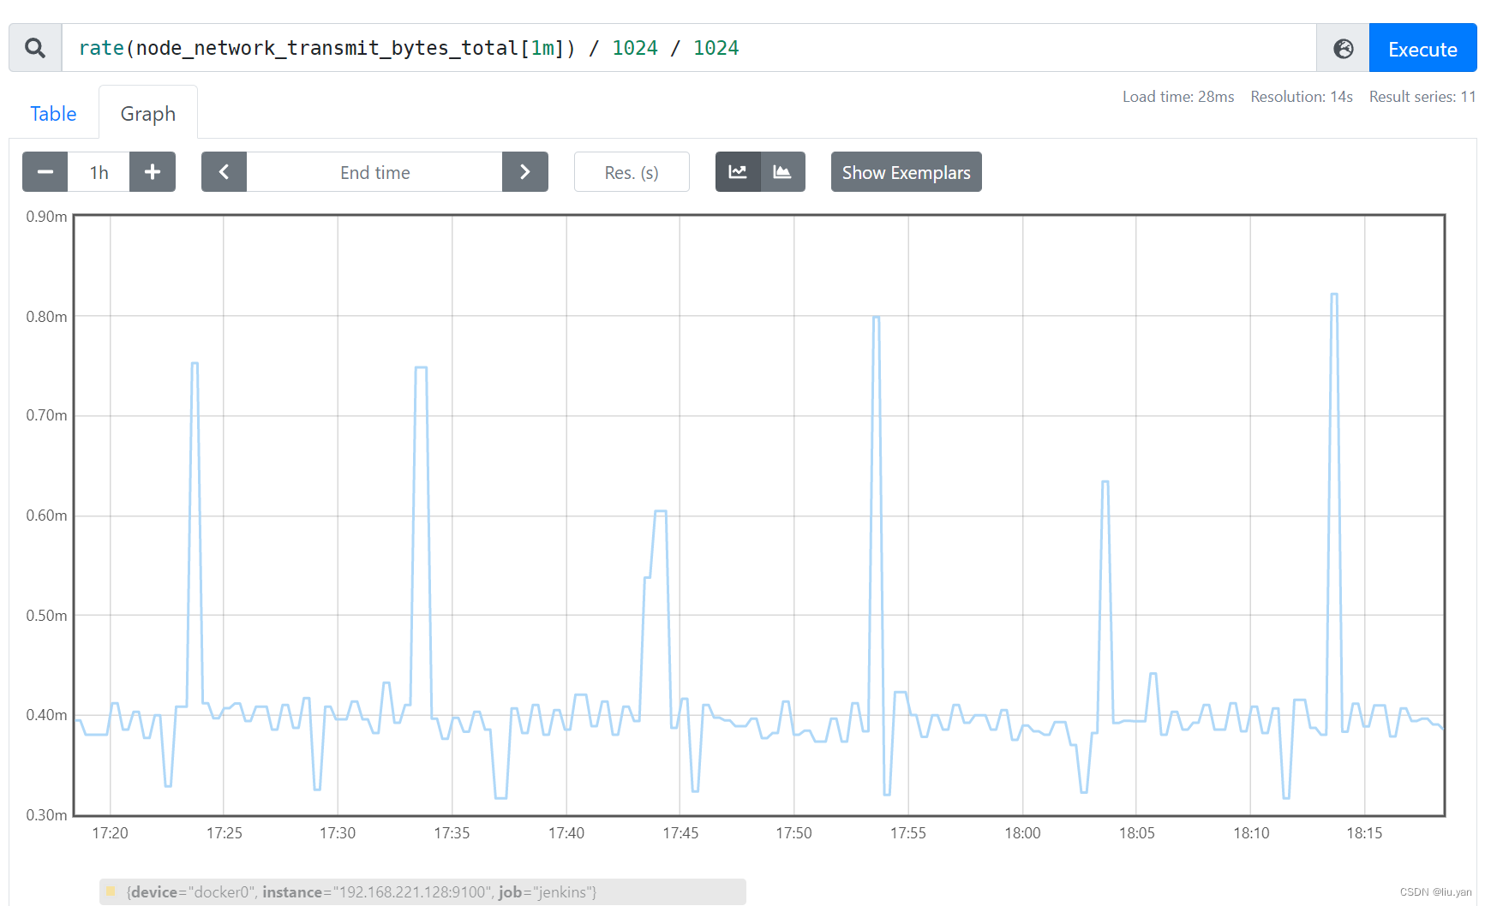1485x906 pixels.
Task: Open the metrics explorer globe icon
Action: point(1343,48)
